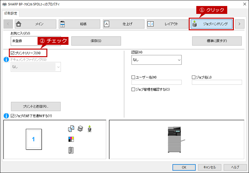This screenshot has width=249, height=173.
Task: Click the ユーザー名 text field
Action: click(157, 82)
